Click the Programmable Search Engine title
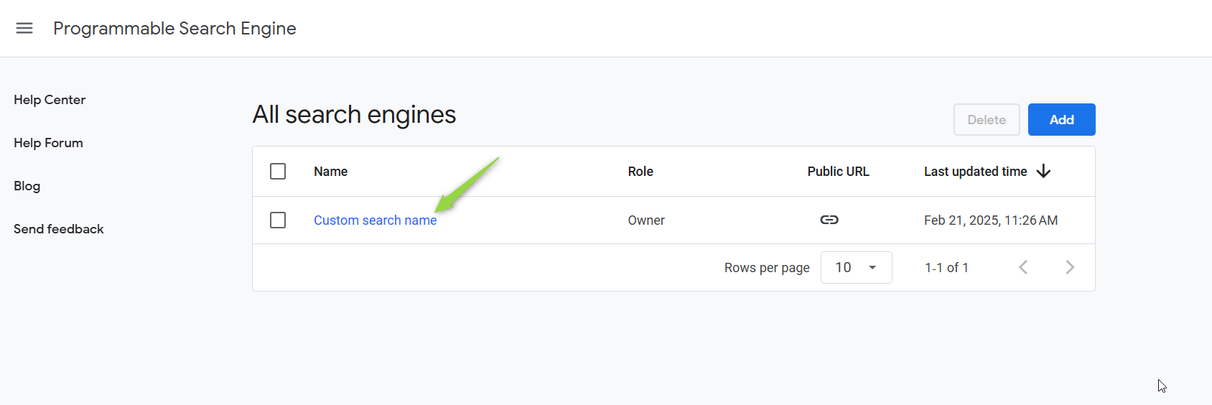 coord(174,28)
